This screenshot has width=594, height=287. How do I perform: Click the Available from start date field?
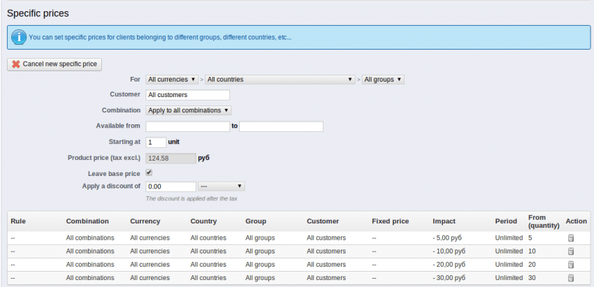[x=188, y=126]
